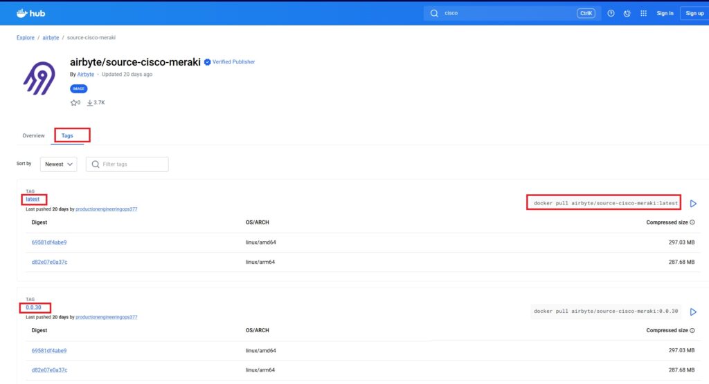Click linux/arm64 under latest tag
Screen dimensions: 709x384
point(260,262)
